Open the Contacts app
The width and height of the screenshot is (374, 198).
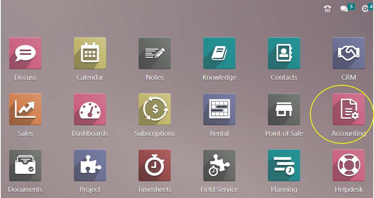[284, 53]
